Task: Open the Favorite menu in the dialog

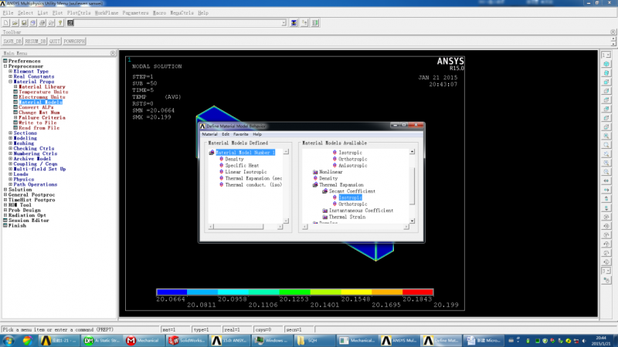Action: tap(241, 134)
